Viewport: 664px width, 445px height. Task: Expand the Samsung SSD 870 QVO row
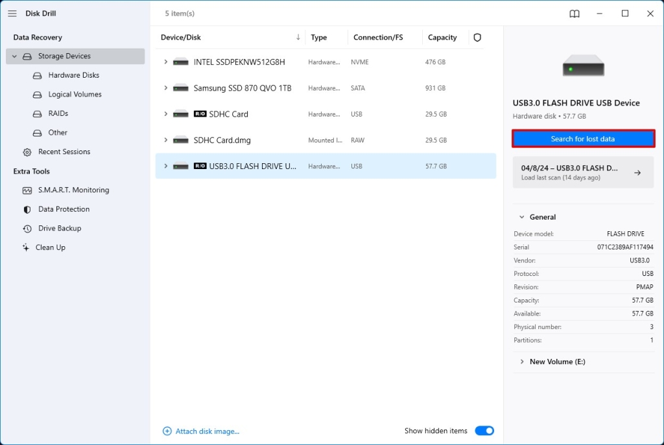click(164, 88)
